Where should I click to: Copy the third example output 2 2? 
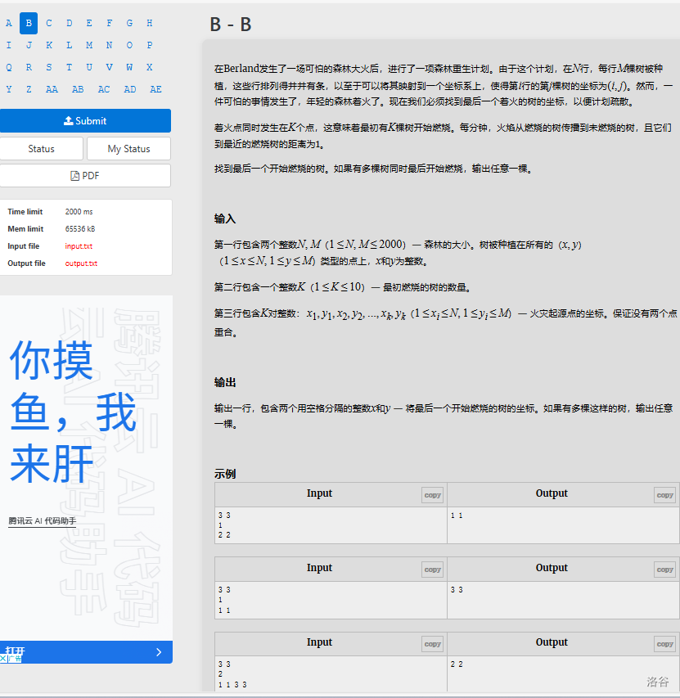pyautogui.click(x=665, y=644)
